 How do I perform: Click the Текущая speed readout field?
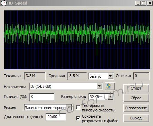[x=35, y=76]
